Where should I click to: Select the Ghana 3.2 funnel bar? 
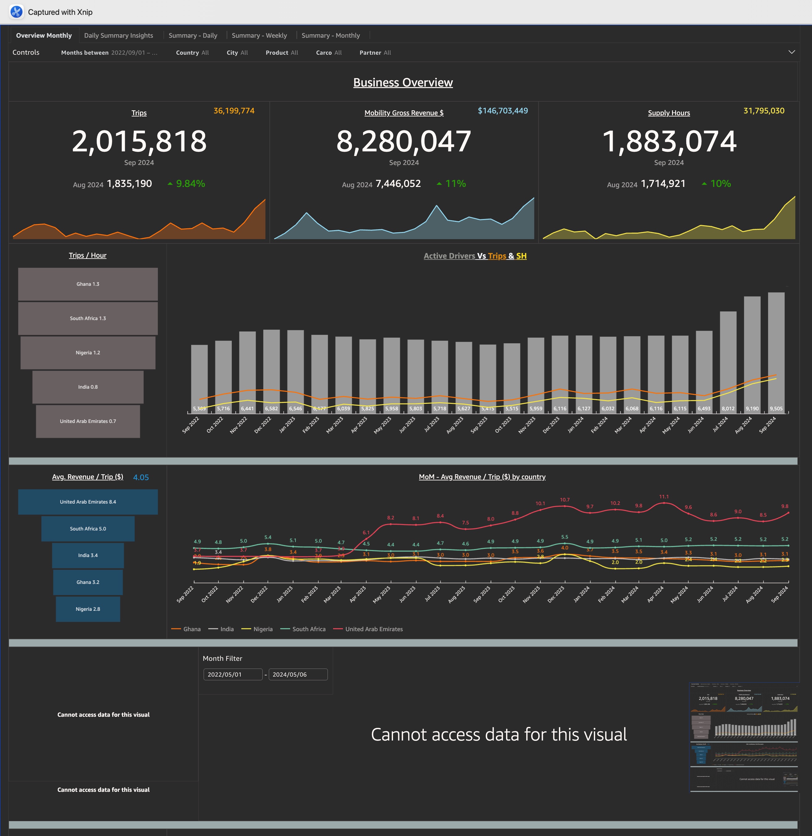[88, 582]
